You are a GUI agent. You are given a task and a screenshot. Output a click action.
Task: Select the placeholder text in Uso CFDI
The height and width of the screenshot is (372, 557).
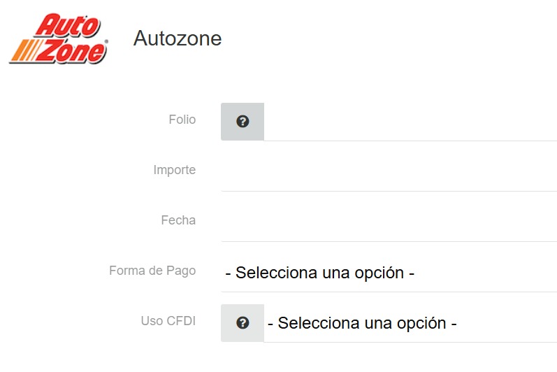362,323
